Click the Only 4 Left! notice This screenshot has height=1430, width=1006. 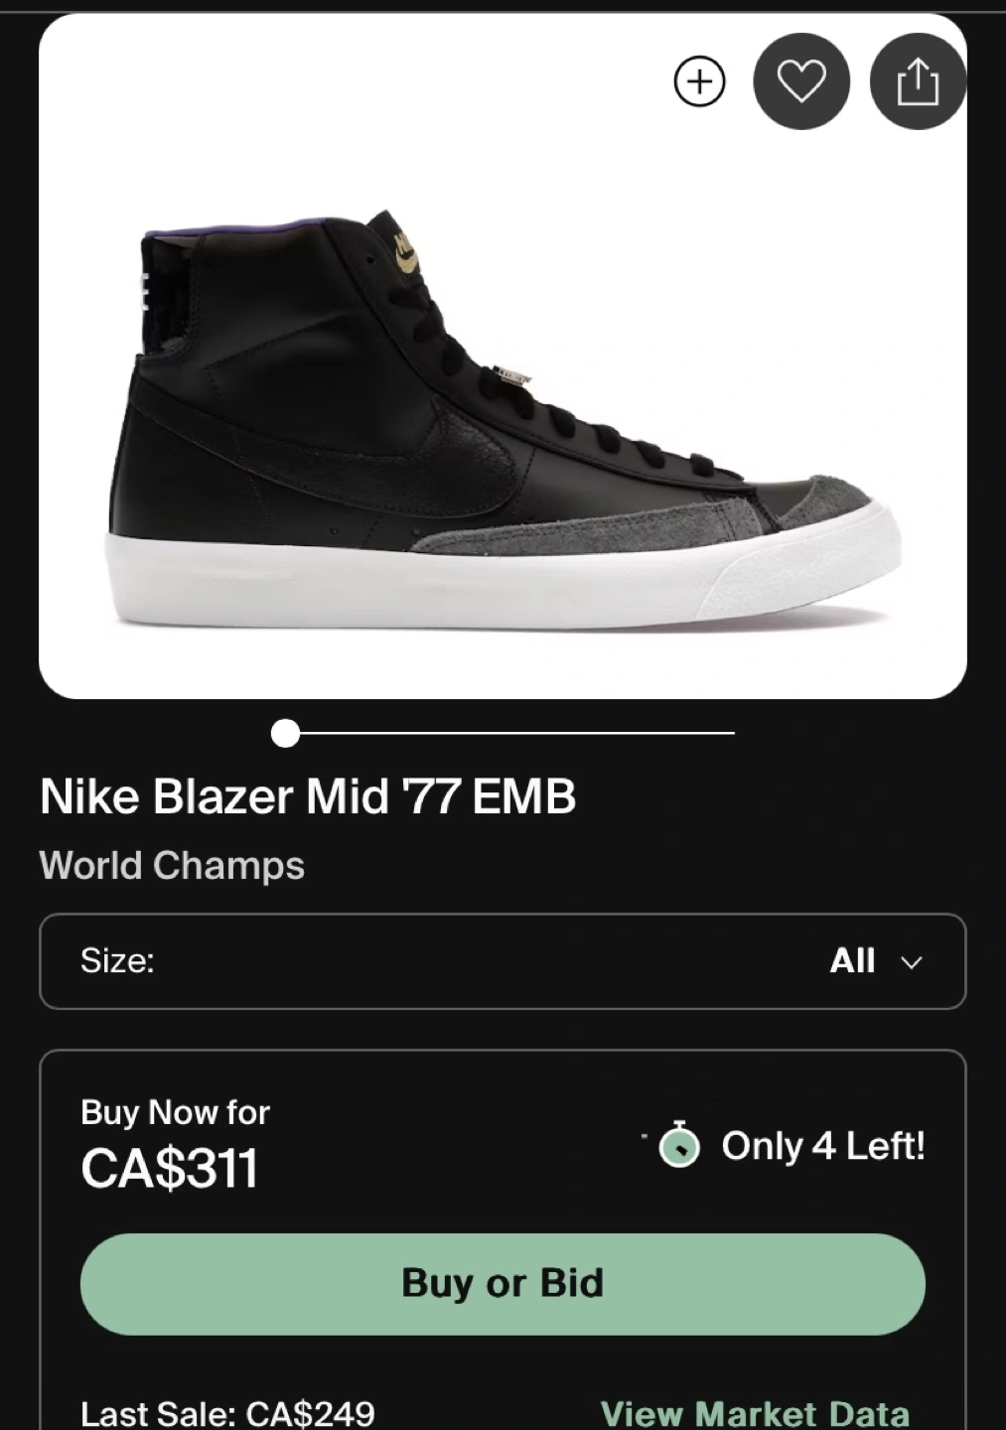(x=823, y=1146)
